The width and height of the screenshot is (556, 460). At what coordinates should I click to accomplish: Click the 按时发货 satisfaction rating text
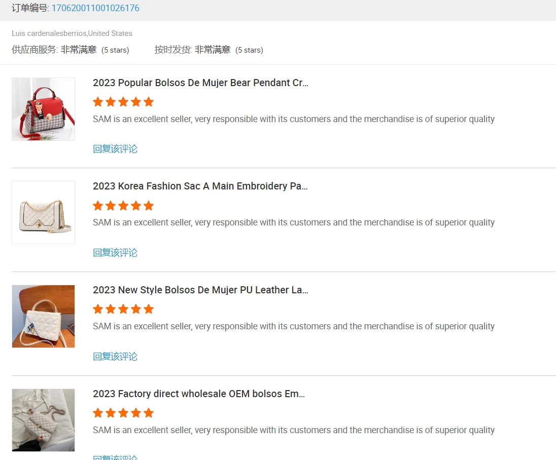[x=213, y=50]
